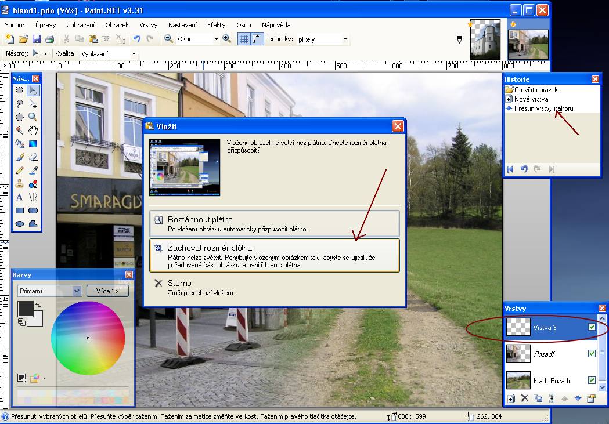Uncheck the kraj1: Pozadí layer
Image resolution: width=609 pixels, height=424 pixels.
coord(592,380)
